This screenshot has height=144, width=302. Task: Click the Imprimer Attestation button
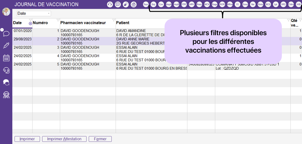(64, 139)
